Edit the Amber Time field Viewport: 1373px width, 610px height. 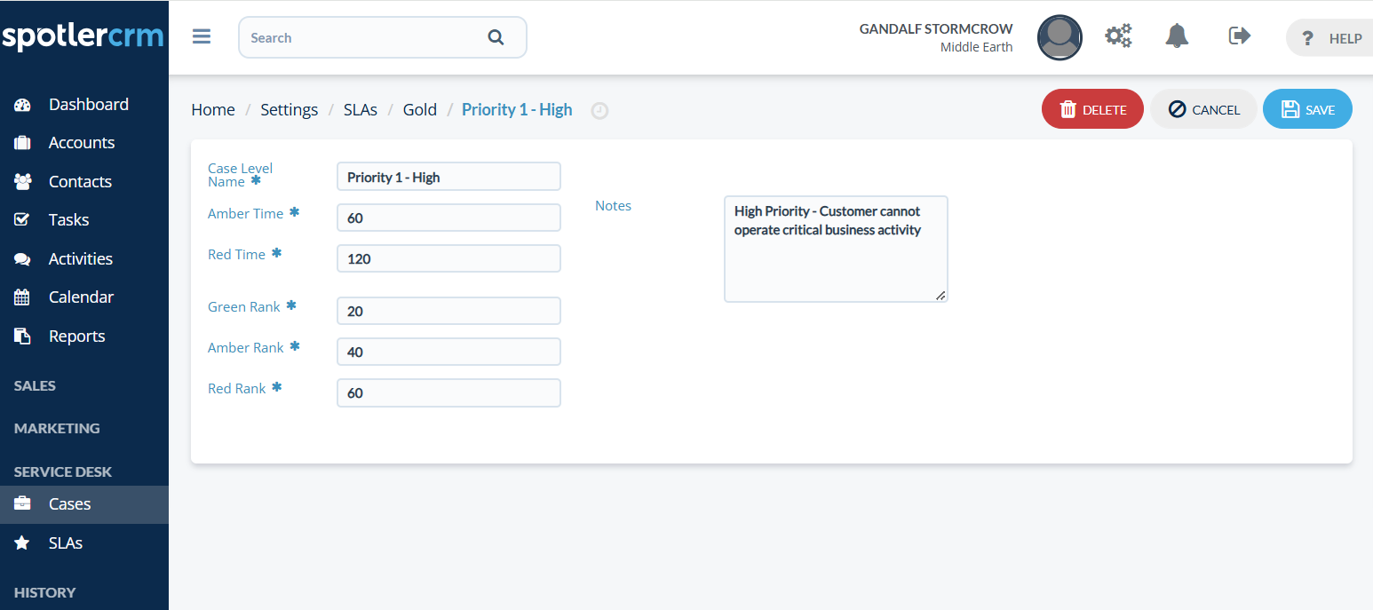click(x=448, y=218)
